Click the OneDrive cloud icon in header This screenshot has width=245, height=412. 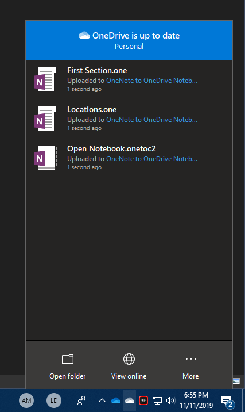pyautogui.click(x=84, y=35)
